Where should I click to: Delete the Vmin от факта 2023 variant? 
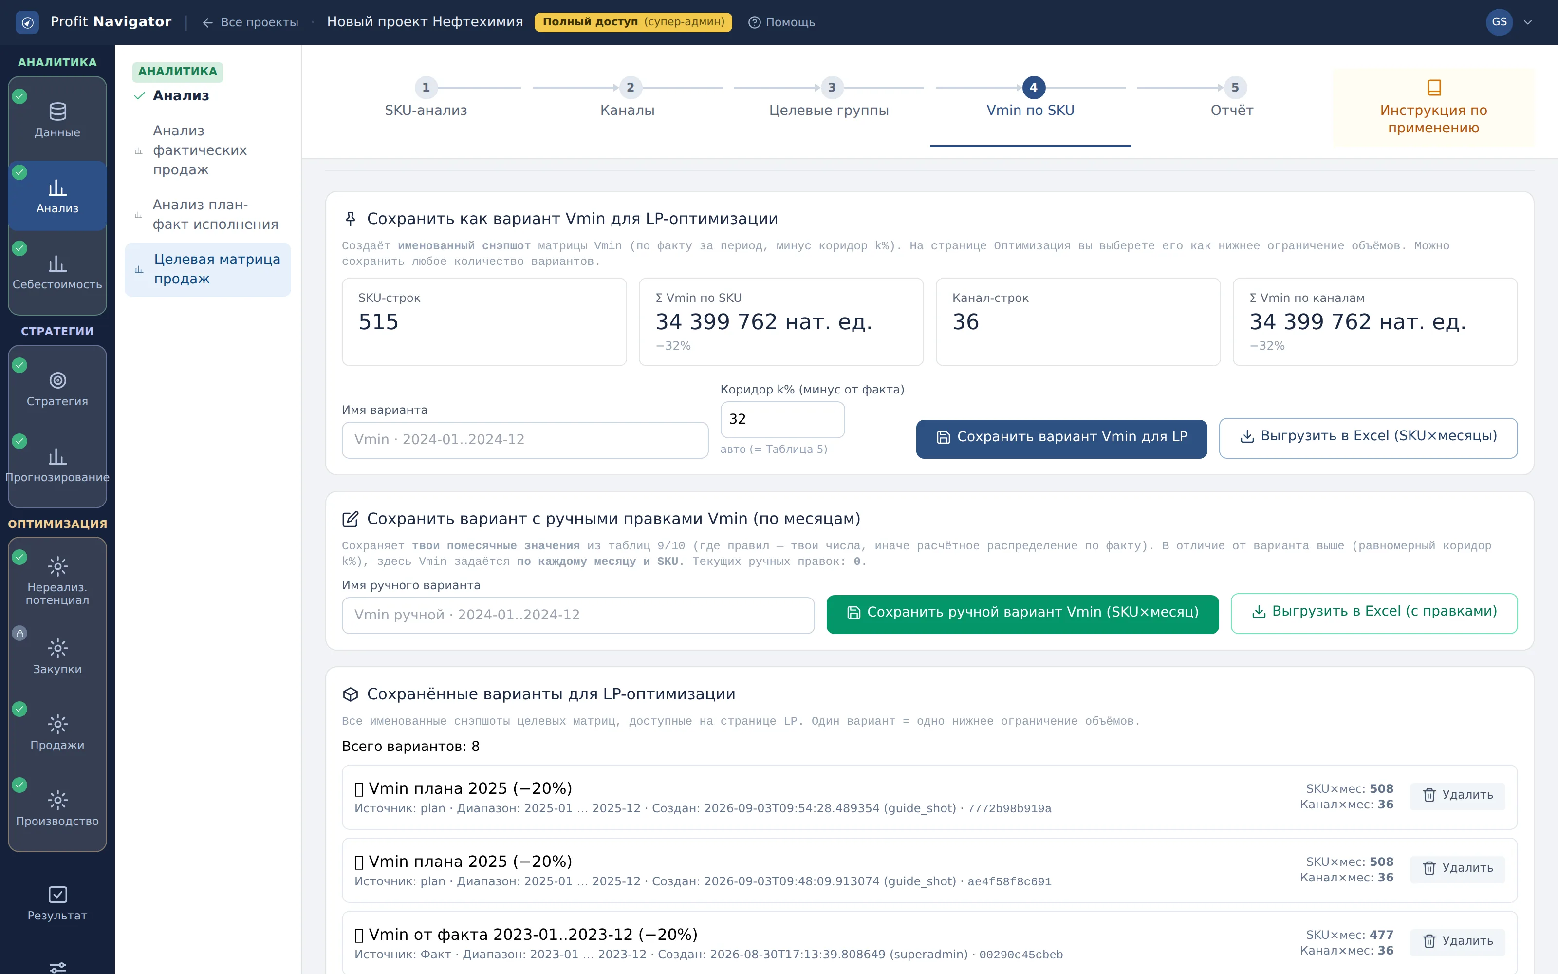[x=1457, y=941]
